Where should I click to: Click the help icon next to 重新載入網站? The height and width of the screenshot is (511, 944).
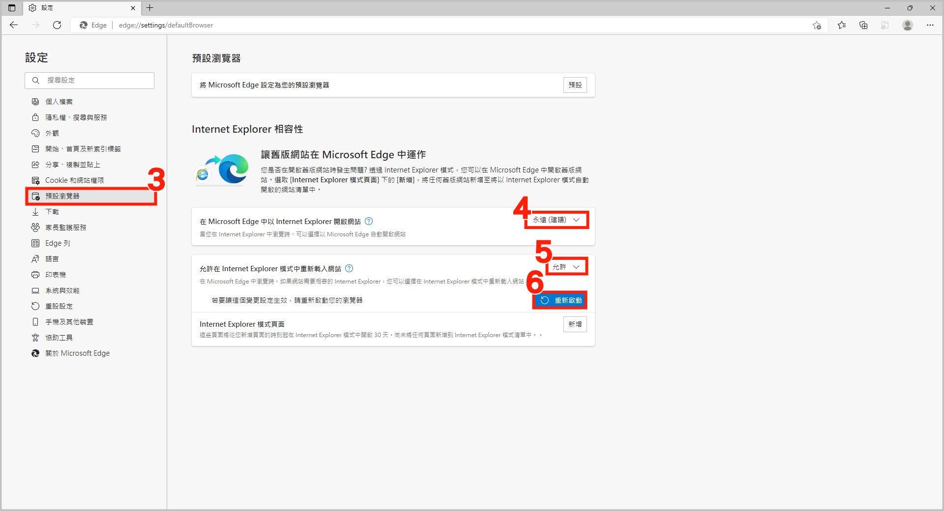tap(349, 269)
